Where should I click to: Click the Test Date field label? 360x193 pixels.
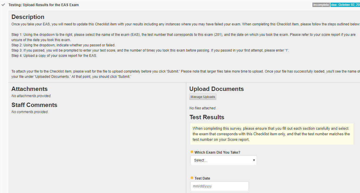click(x=202, y=178)
